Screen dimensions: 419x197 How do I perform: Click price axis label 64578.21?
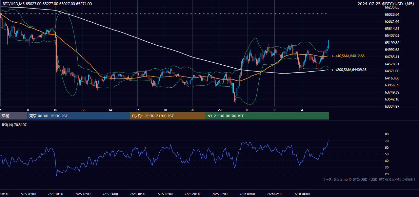click(x=392, y=64)
